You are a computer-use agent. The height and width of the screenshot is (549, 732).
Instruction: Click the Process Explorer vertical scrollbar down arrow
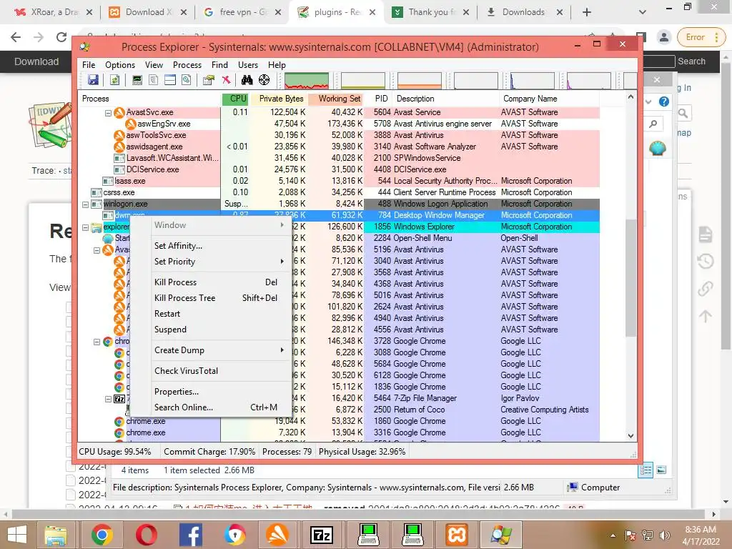[630, 435]
